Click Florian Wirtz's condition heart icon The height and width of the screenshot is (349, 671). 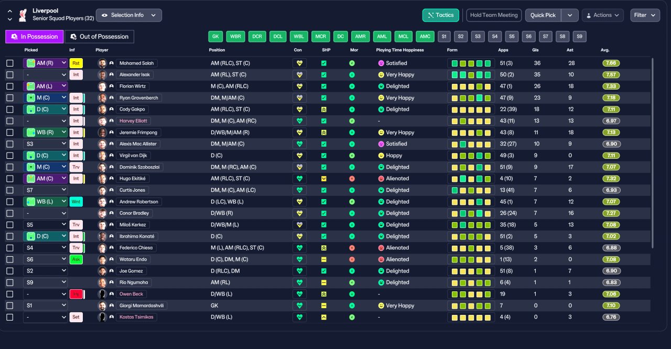[x=299, y=86]
